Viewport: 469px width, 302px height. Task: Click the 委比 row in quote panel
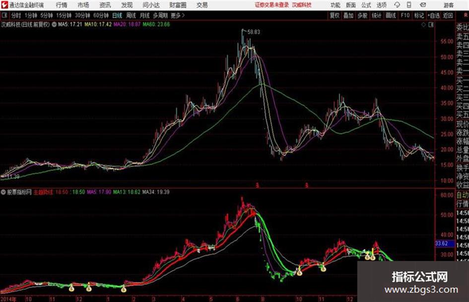tap(463, 27)
